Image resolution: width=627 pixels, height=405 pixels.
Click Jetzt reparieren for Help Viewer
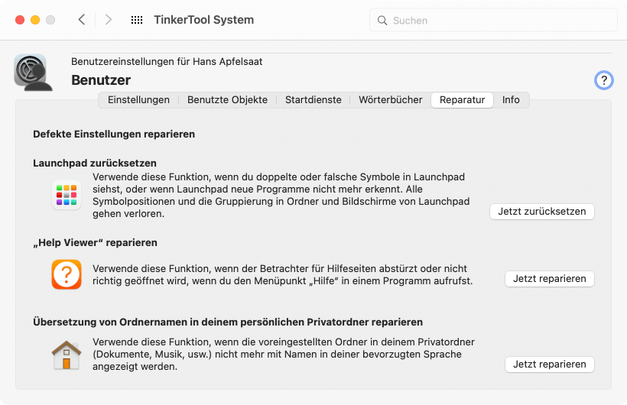(550, 279)
